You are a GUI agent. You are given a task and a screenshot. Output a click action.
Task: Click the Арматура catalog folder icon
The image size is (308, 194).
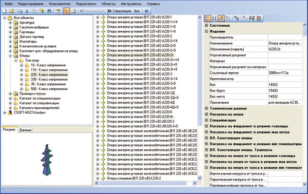(x=15, y=23)
